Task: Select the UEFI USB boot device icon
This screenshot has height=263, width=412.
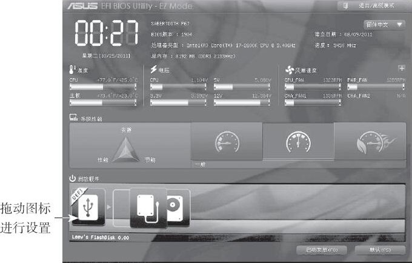Action: tap(88, 207)
